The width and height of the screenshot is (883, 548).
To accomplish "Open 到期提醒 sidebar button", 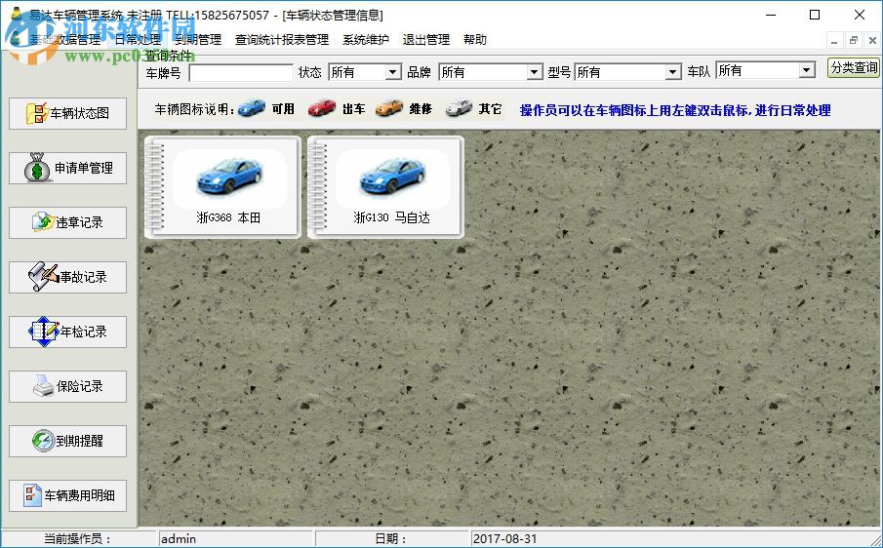I will click(67, 441).
